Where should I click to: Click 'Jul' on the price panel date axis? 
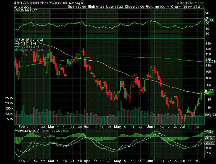point(182,127)
